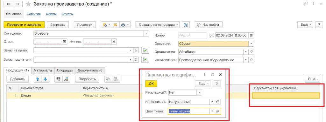Open help in the Параметры спецификации dialog
326x122 pixels.
click(216, 84)
